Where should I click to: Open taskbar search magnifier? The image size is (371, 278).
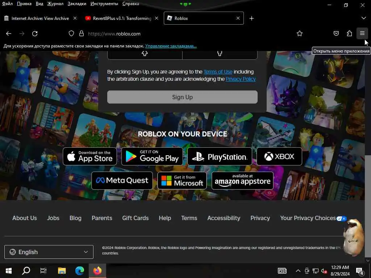pos(26,270)
